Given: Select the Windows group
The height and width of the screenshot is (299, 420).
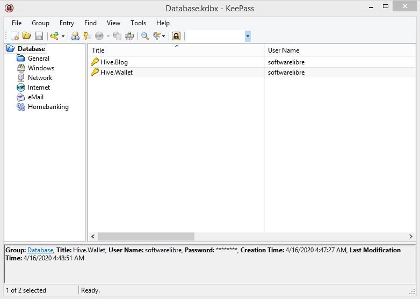Looking at the screenshot, I should point(41,68).
